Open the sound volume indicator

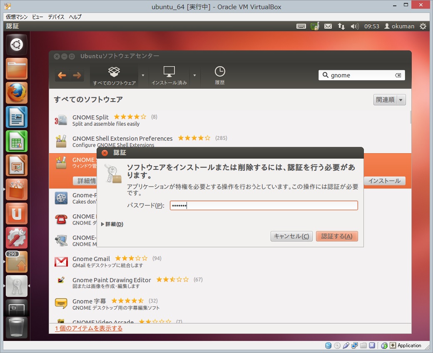[355, 26]
